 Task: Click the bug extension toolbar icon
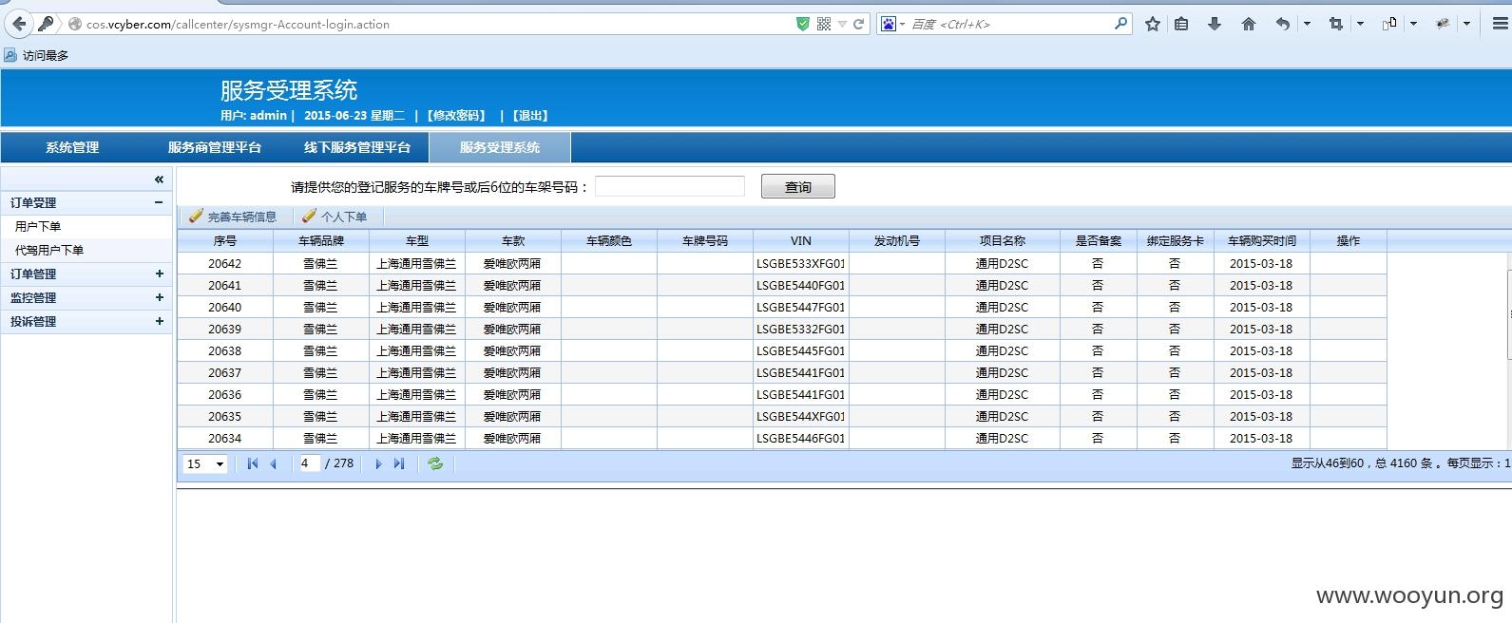click(1443, 24)
